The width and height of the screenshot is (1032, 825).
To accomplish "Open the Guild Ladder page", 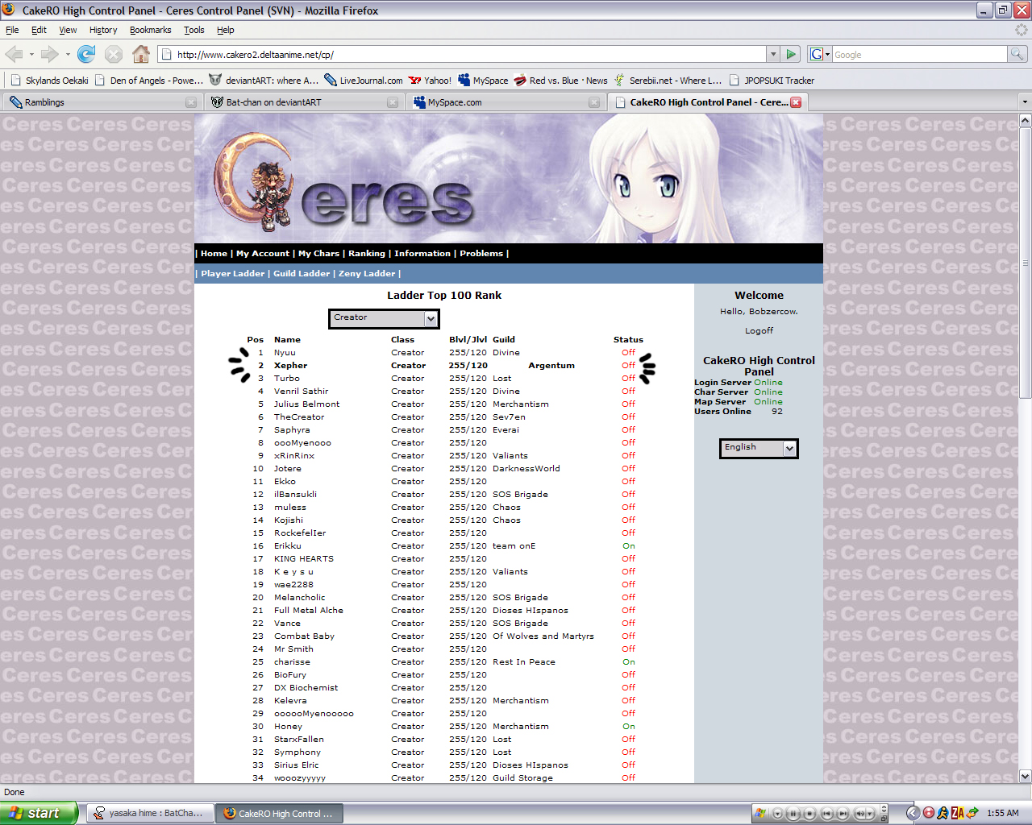I will click(x=302, y=274).
